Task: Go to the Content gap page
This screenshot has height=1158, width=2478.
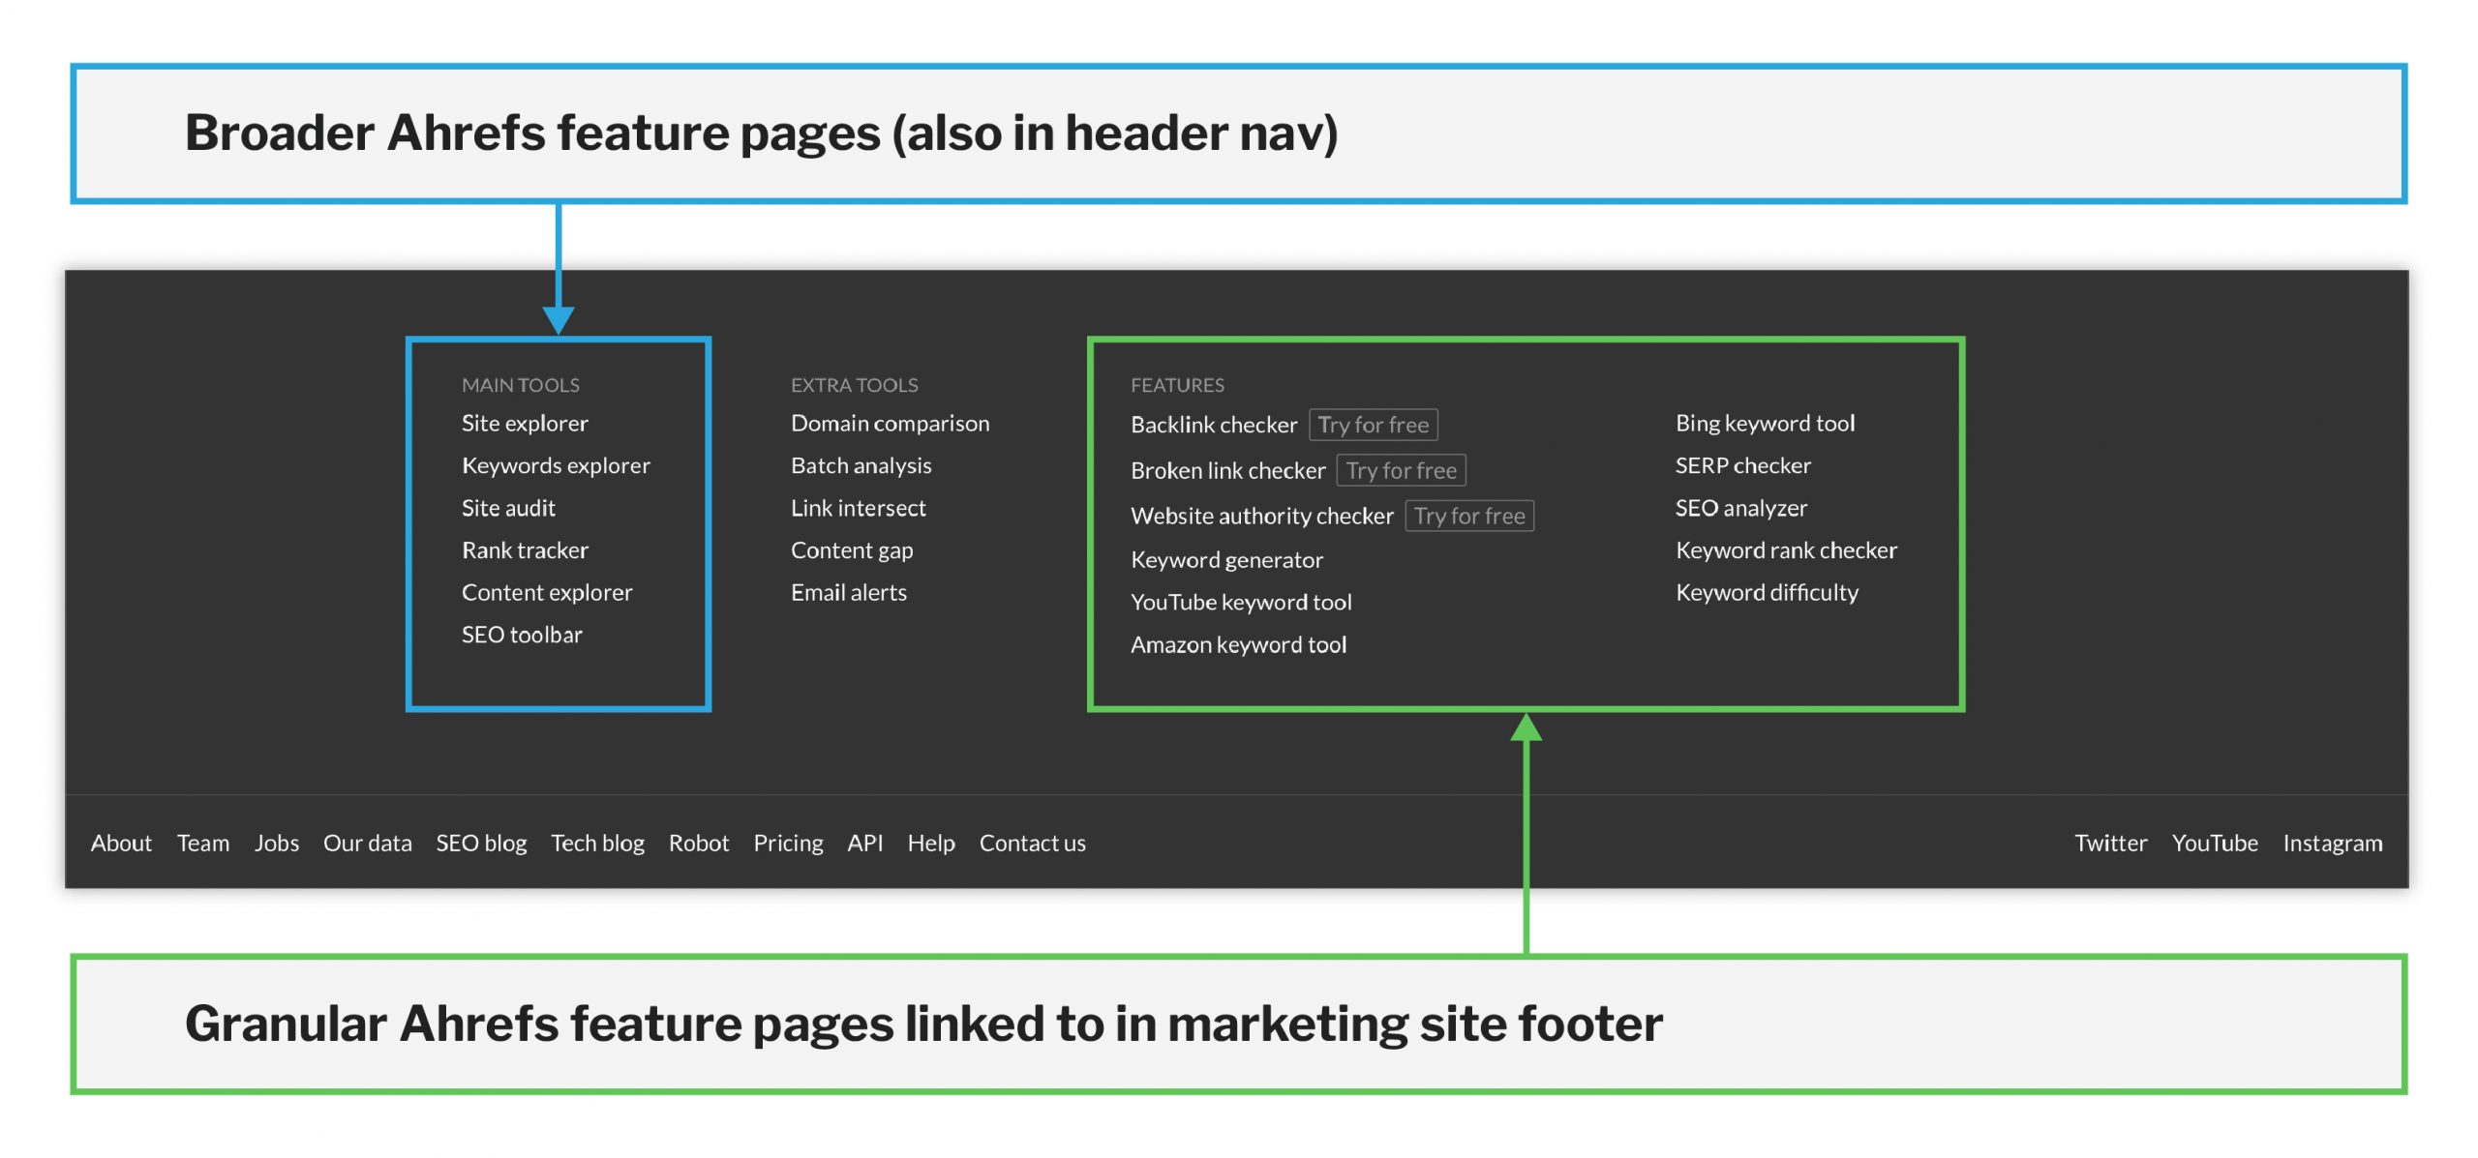Action: pos(852,550)
